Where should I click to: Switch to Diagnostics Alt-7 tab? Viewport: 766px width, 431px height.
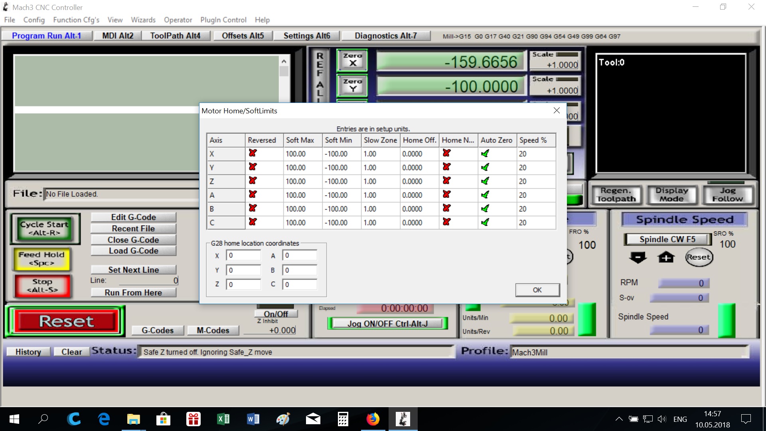tap(385, 36)
